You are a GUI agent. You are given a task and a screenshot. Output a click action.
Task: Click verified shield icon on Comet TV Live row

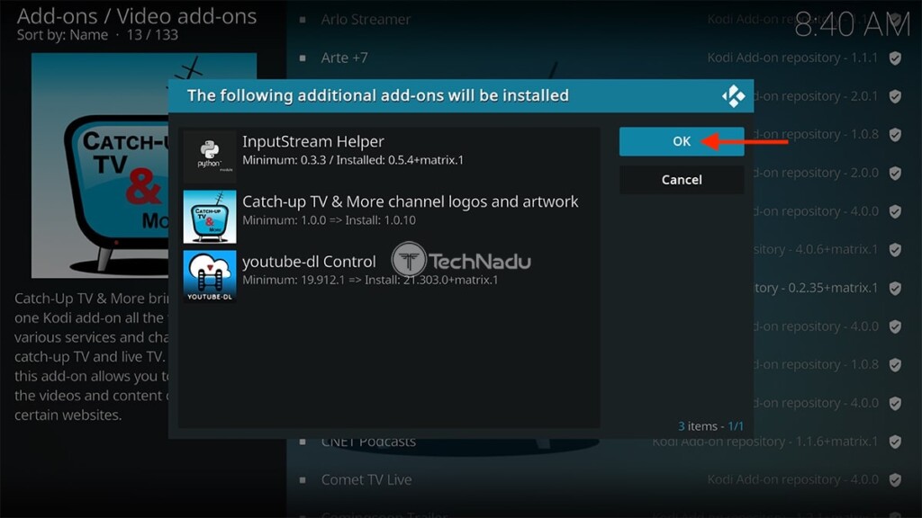click(895, 480)
